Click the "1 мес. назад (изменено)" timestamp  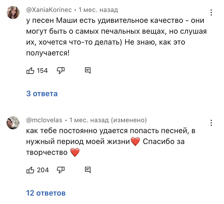point(108,120)
